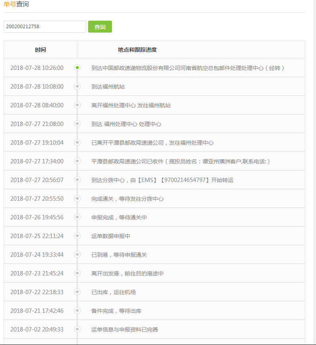
Task: Click the green 查询 search button
Action: pos(100,27)
